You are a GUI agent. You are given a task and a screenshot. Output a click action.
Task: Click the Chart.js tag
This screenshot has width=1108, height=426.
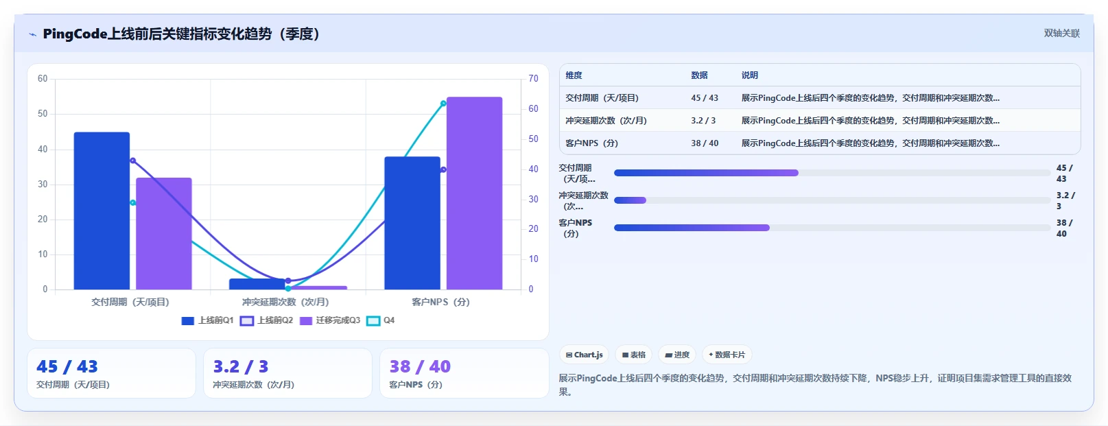pyautogui.click(x=584, y=355)
